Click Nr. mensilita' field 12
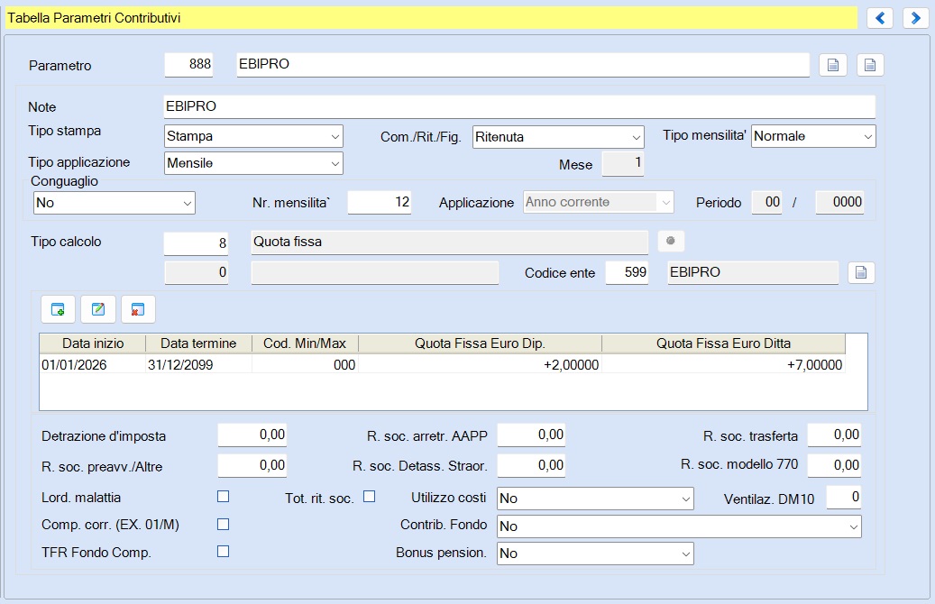 380,202
